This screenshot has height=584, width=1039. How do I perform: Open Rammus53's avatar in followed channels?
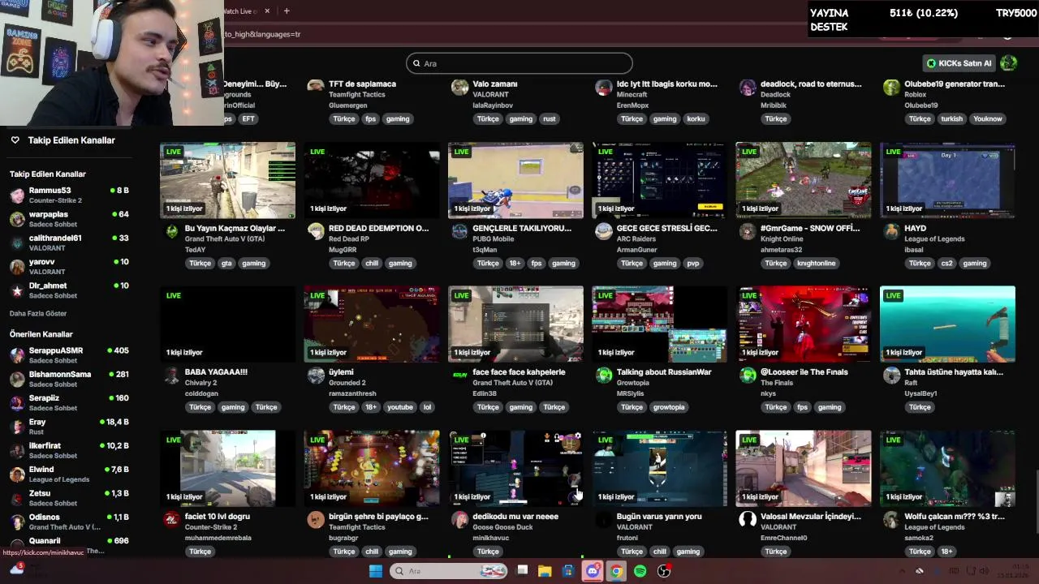17,195
